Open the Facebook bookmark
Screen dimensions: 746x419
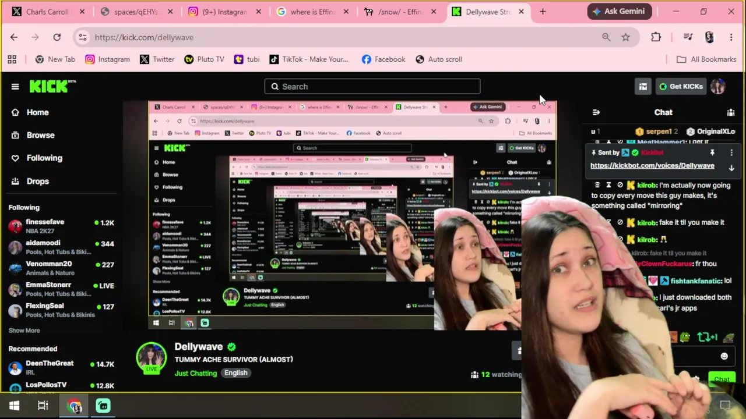click(383, 59)
